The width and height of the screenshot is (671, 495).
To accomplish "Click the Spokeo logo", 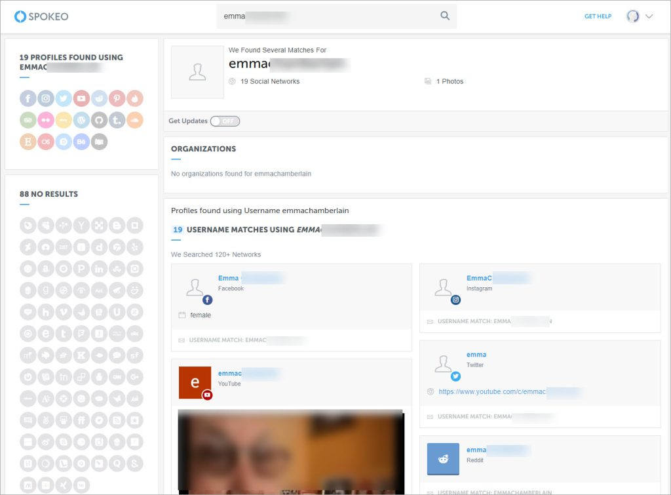I will (41, 16).
